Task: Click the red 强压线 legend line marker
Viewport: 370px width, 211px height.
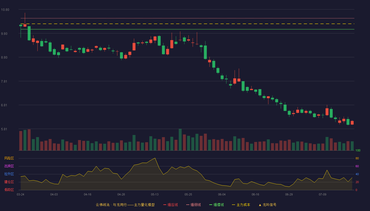Action: coord(165,205)
